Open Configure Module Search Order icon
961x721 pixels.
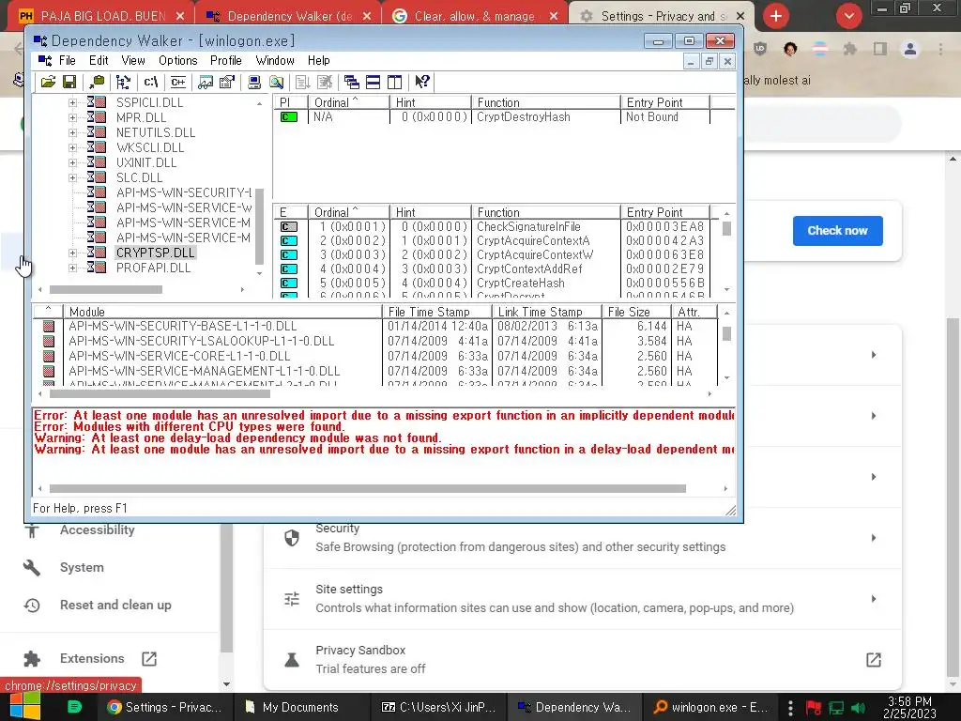tap(277, 83)
